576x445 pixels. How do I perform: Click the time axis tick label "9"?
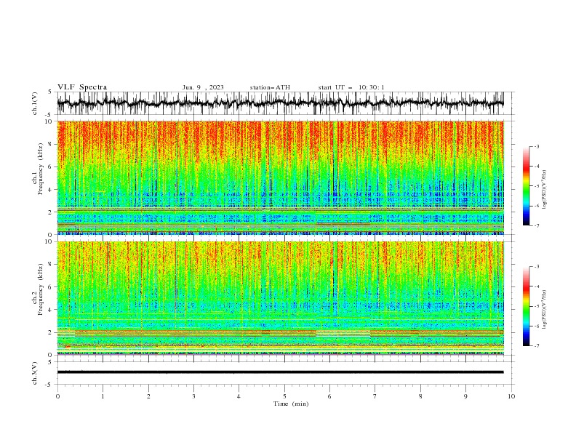coord(465,396)
